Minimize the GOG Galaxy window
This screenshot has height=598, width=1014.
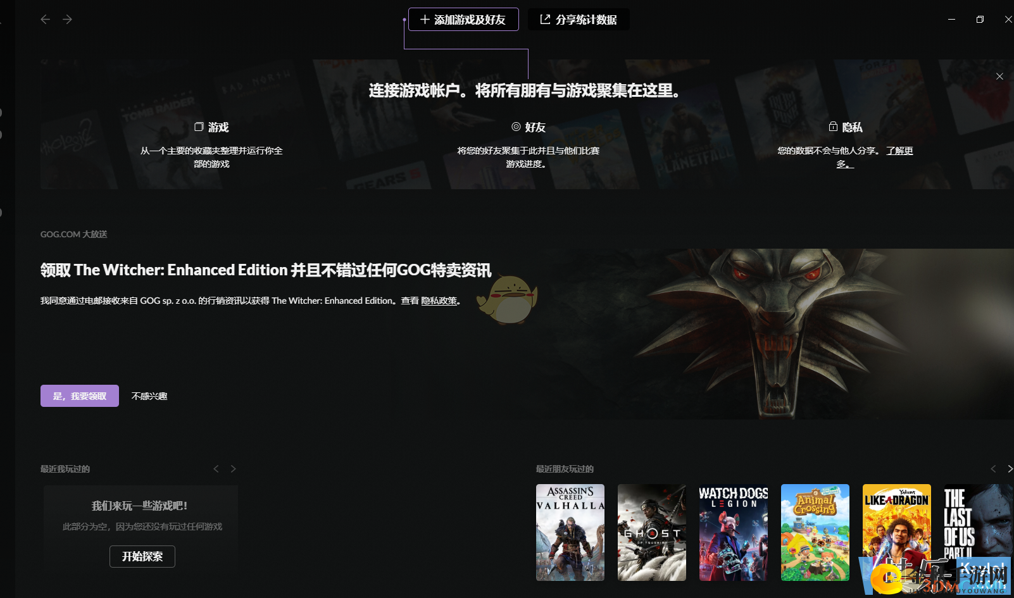951,20
